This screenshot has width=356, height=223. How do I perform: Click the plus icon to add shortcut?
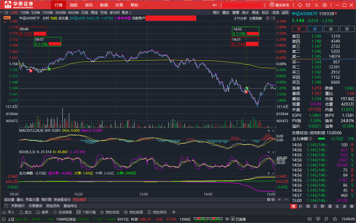coord(174,212)
